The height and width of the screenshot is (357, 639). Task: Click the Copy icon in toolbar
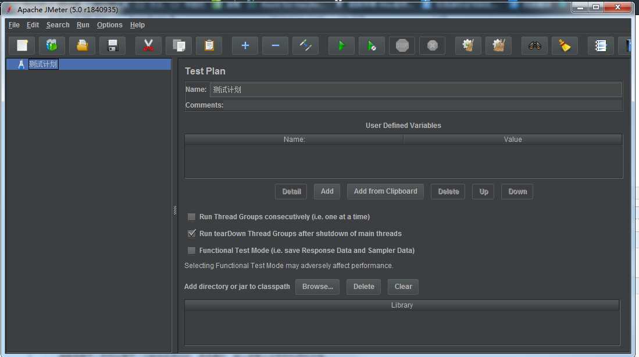click(179, 45)
